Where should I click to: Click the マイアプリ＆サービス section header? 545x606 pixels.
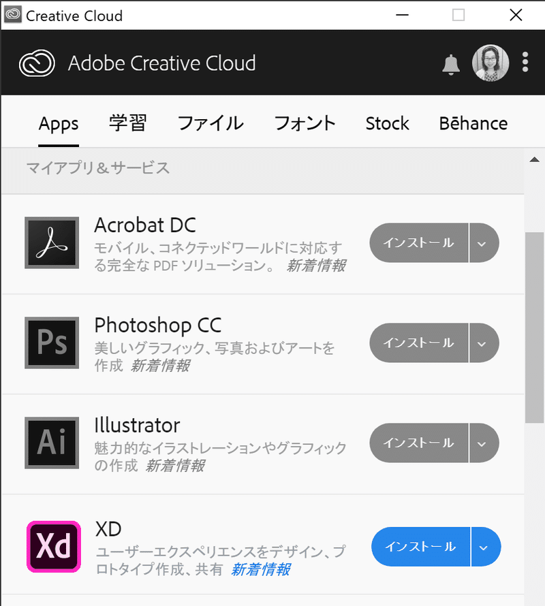[x=98, y=168]
